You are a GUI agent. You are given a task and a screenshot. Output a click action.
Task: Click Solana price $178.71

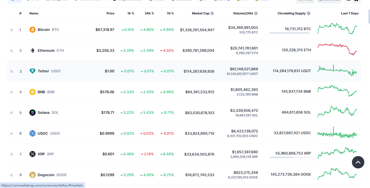click(x=108, y=113)
